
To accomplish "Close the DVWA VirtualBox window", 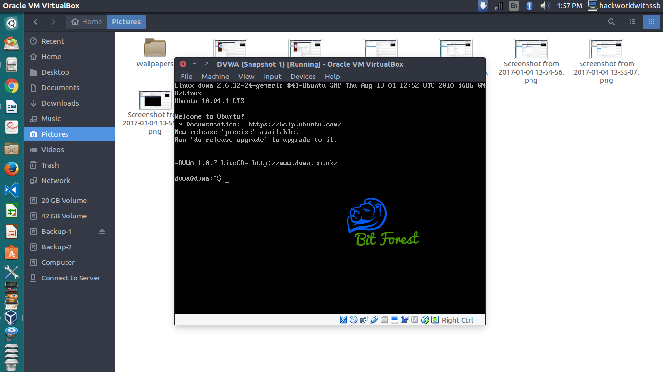I will tap(183, 64).
